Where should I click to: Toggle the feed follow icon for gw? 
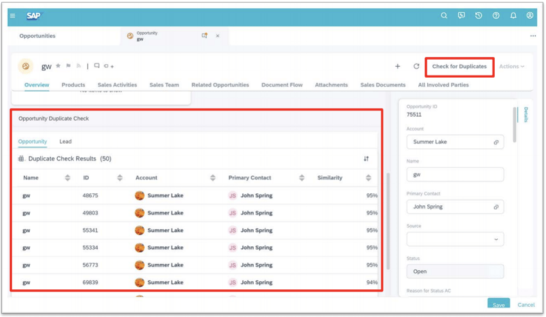(x=79, y=65)
